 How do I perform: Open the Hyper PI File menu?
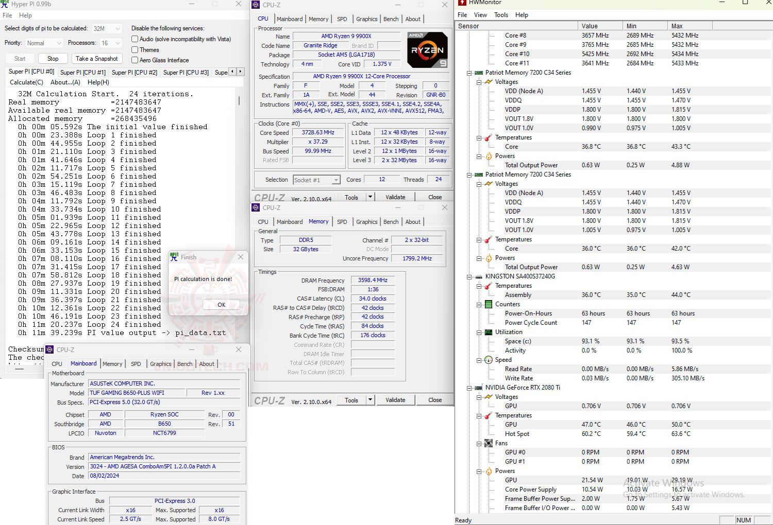coord(7,15)
